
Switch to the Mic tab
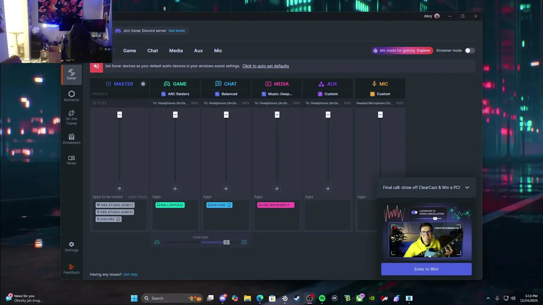tap(218, 50)
